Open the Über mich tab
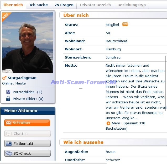The image size is (167, 164). point(13,5)
